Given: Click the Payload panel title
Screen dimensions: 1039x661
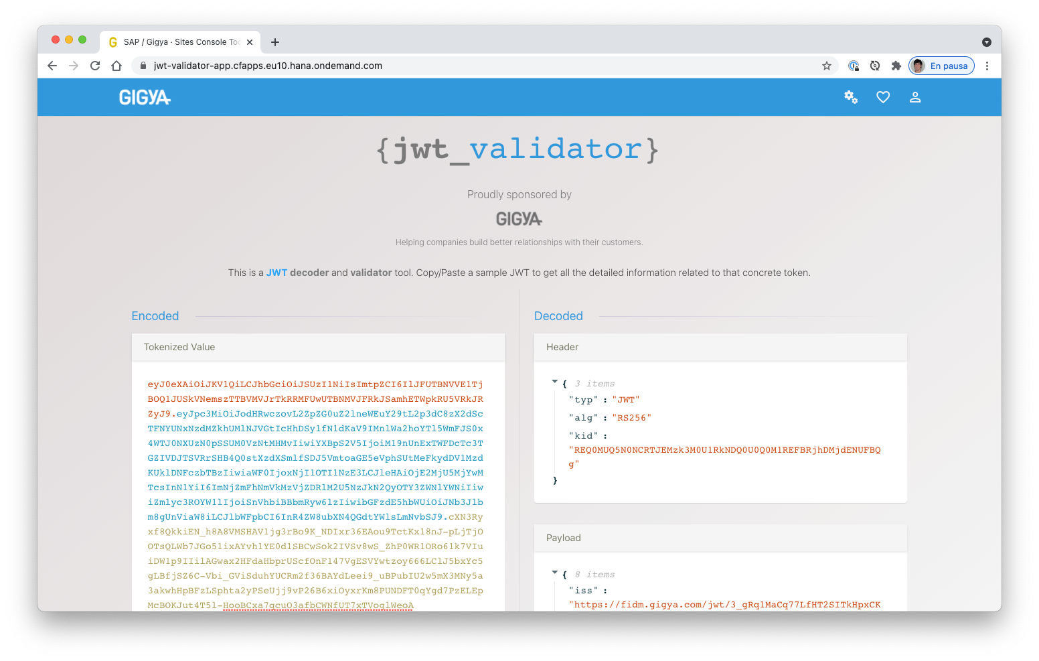Looking at the screenshot, I should (x=564, y=538).
